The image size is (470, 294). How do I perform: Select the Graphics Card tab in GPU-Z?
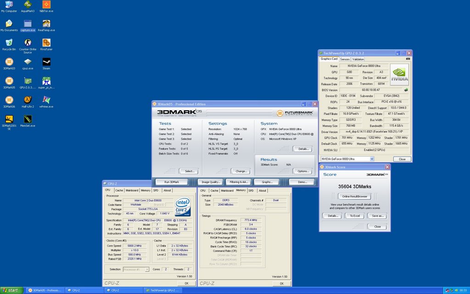tap(329, 59)
